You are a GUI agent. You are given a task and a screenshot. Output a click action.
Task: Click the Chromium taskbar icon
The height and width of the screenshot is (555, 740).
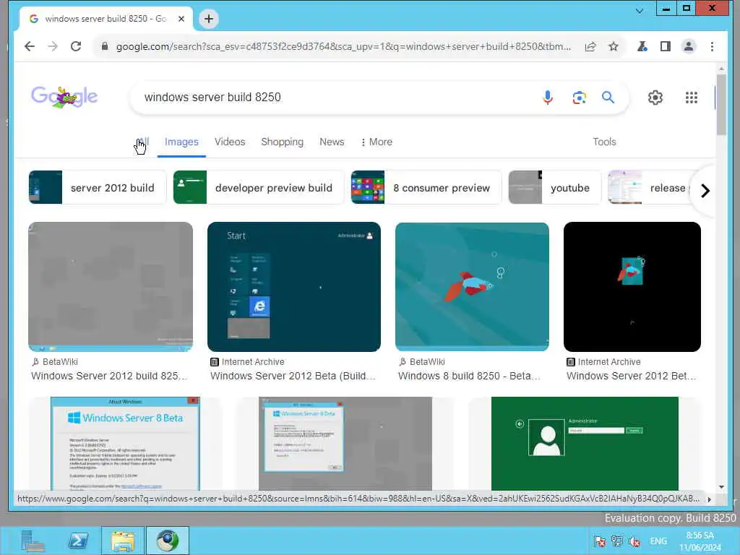(x=168, y=541)
